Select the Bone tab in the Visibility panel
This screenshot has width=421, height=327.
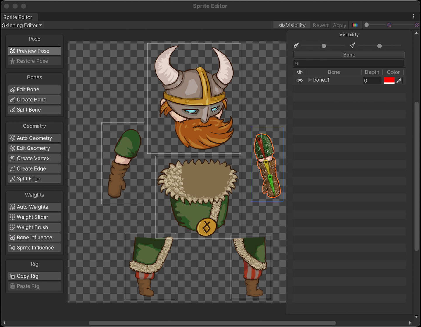(x=349, y=55)
